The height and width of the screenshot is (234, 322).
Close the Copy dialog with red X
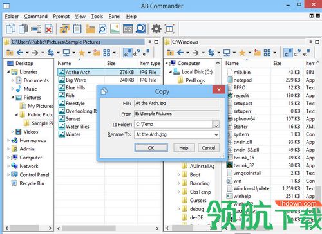[218, 89]
